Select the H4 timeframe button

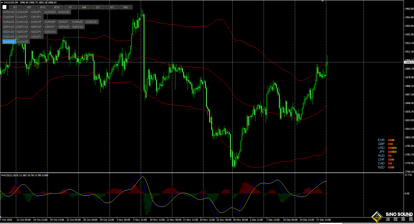point(84,7)
